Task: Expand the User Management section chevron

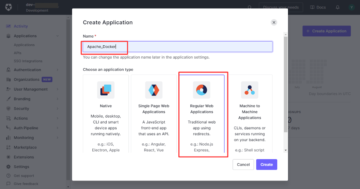Action: 57,89
